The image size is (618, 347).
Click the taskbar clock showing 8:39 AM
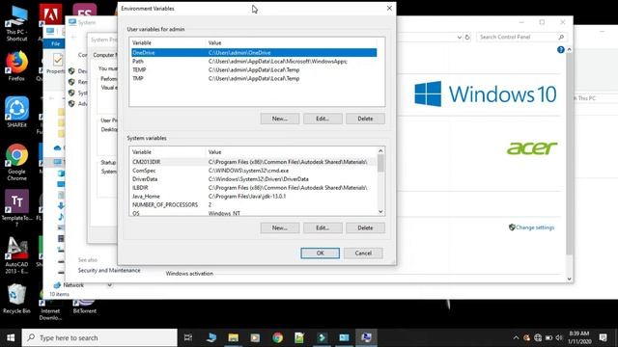579,337
